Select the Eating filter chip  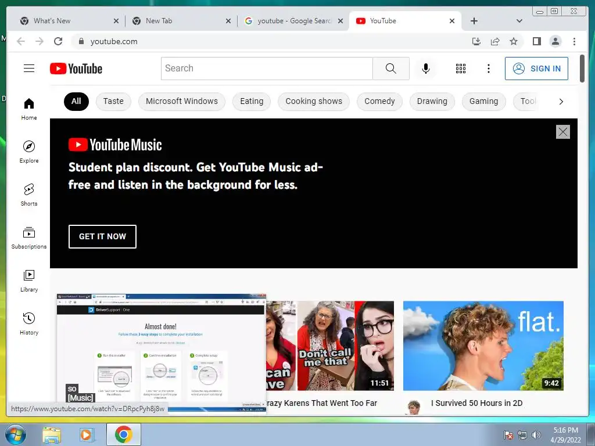coord(252,101)
